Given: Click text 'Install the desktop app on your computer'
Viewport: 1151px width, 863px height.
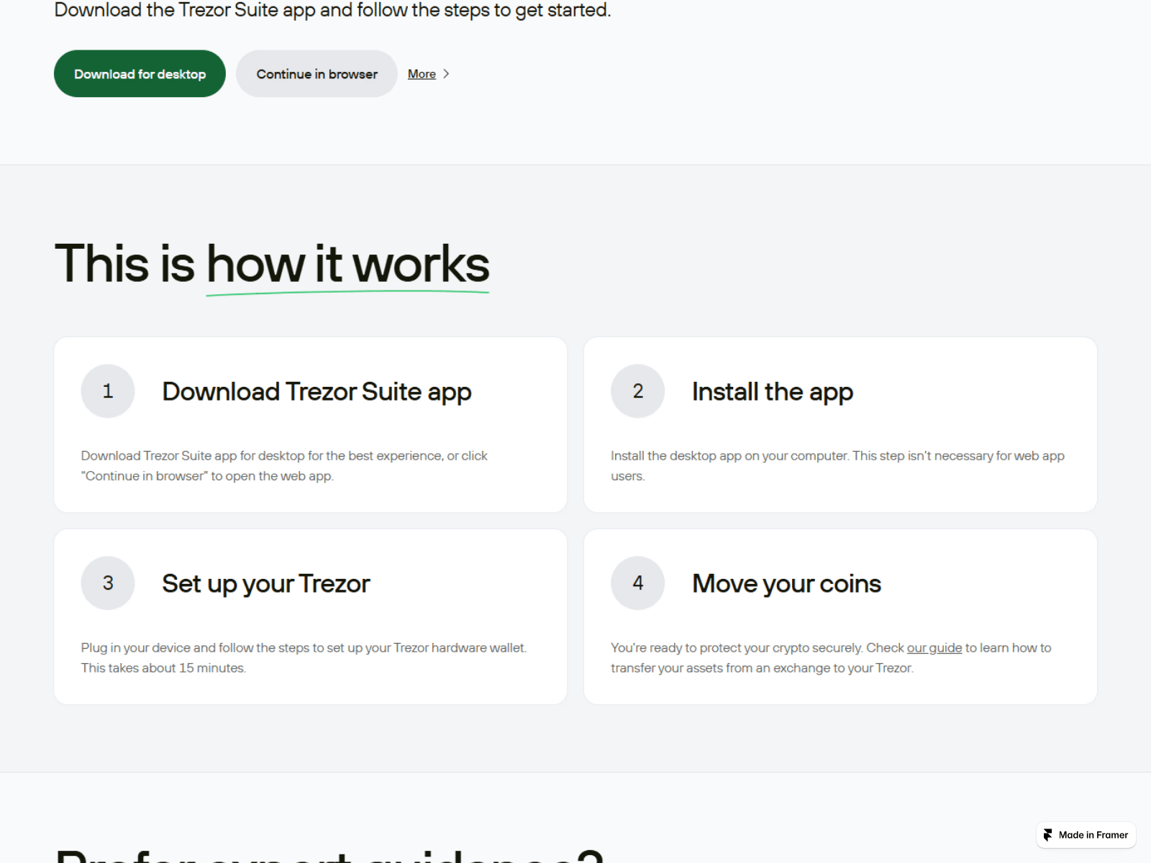Looking at the screenshot, I should [729, 456].
